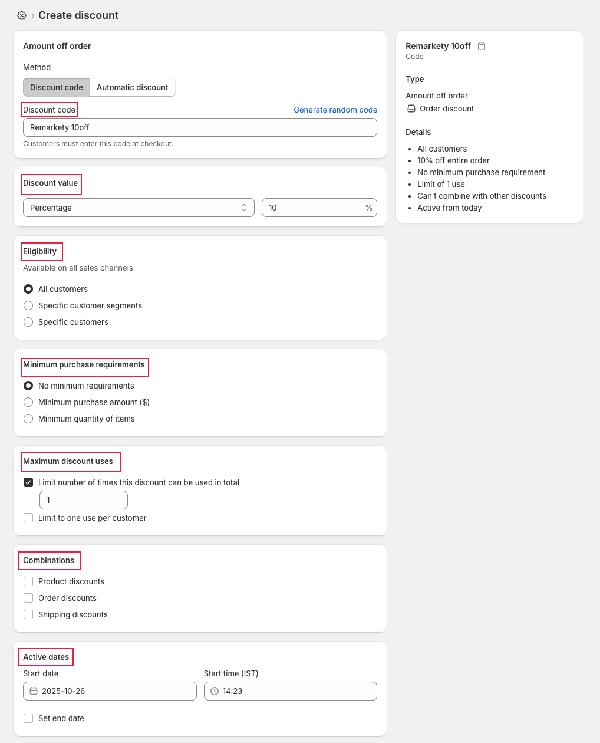This screenshot has width=600, height=743.
Task: Switch to Automatic discount method
Action: click(x=133, y=87)
